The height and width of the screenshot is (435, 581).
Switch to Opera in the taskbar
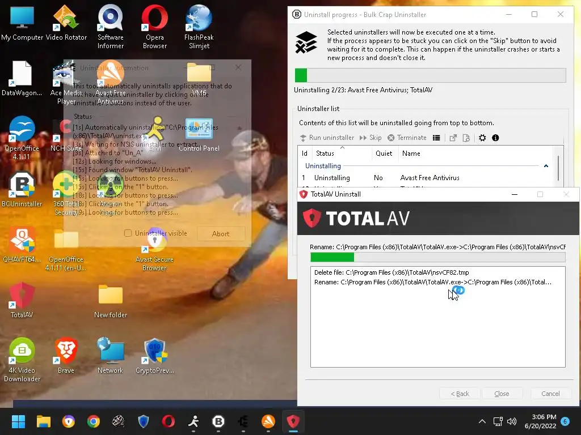(168, 421)
